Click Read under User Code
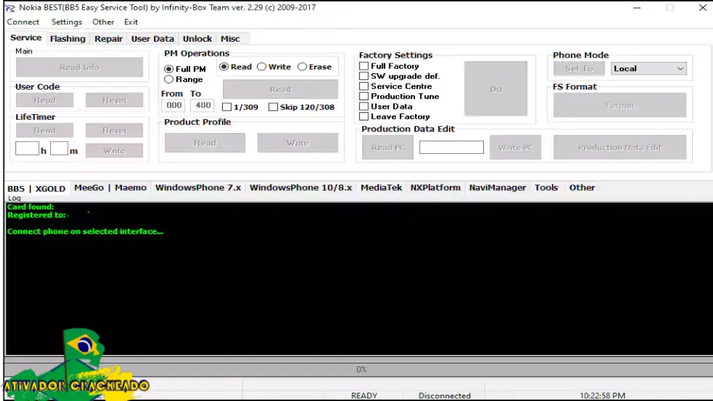This screenshot has height=401, width=713. pos(45,100)
